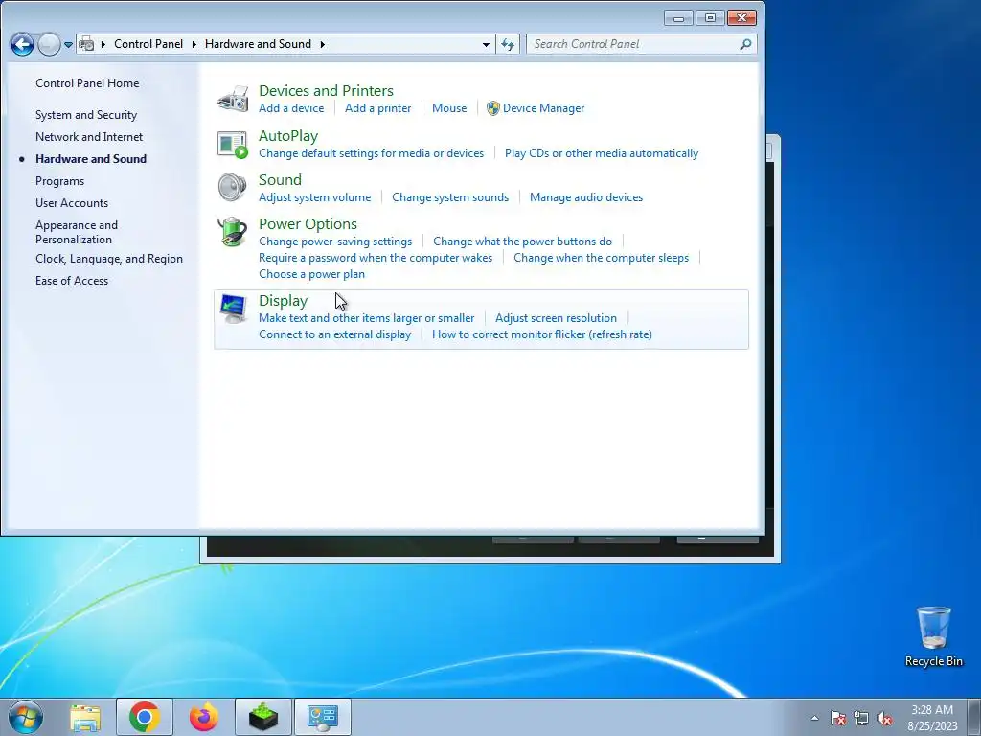
Task: Click Change what the power buttons do
Action: (522, 241)
